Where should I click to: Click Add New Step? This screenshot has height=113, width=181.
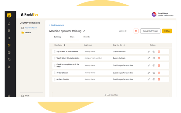coord(111,95)
